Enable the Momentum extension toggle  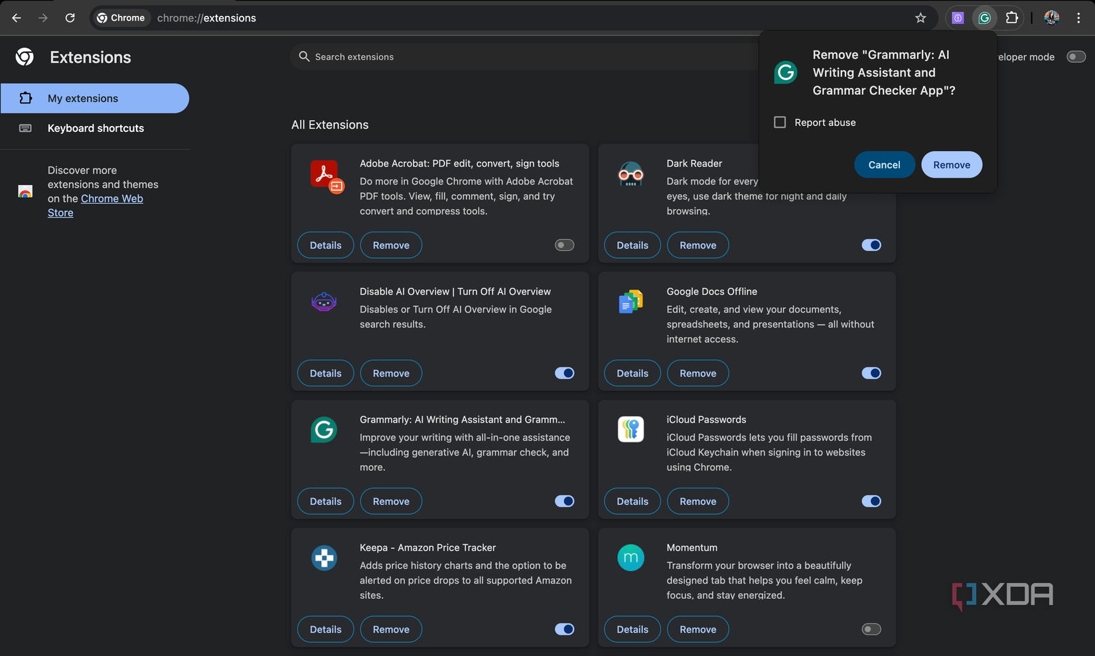click(871, 629)
